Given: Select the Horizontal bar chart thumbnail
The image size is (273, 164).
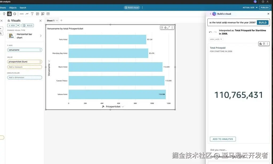Looking at the screenshot, I should pyautogui.click(x=11, y=36).
